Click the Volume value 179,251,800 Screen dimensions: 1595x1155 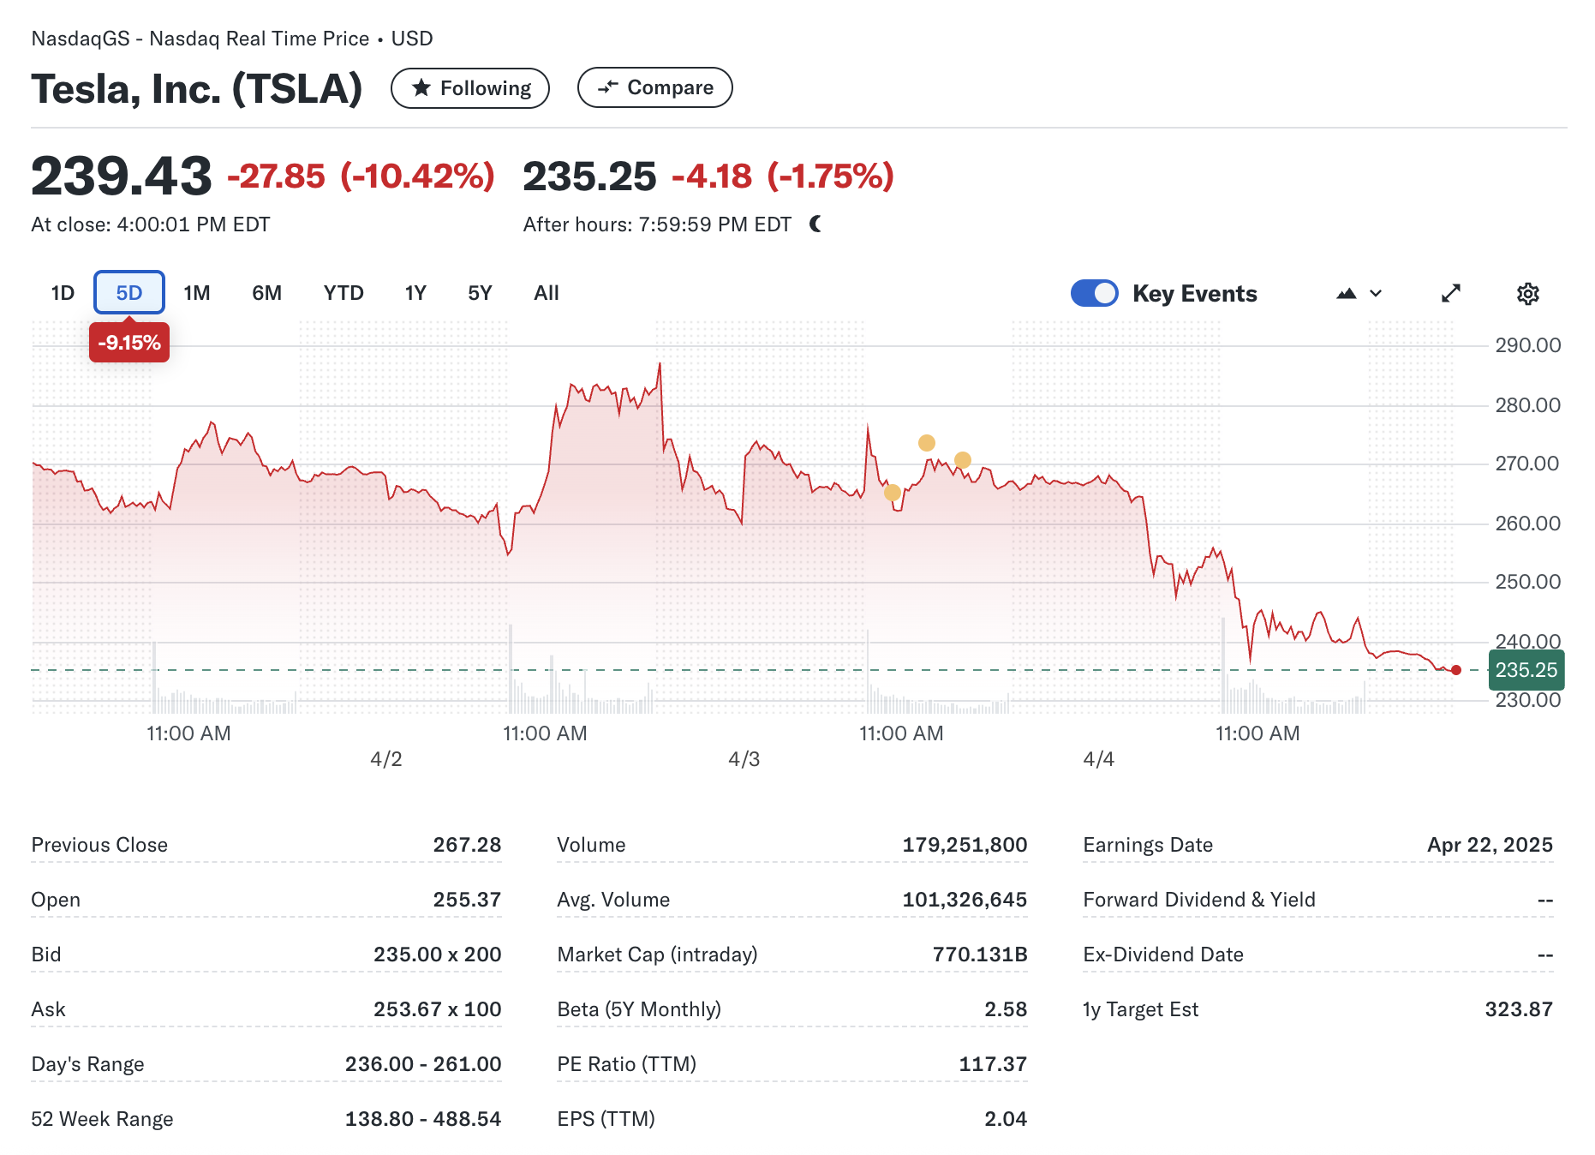tap(965, 845)
